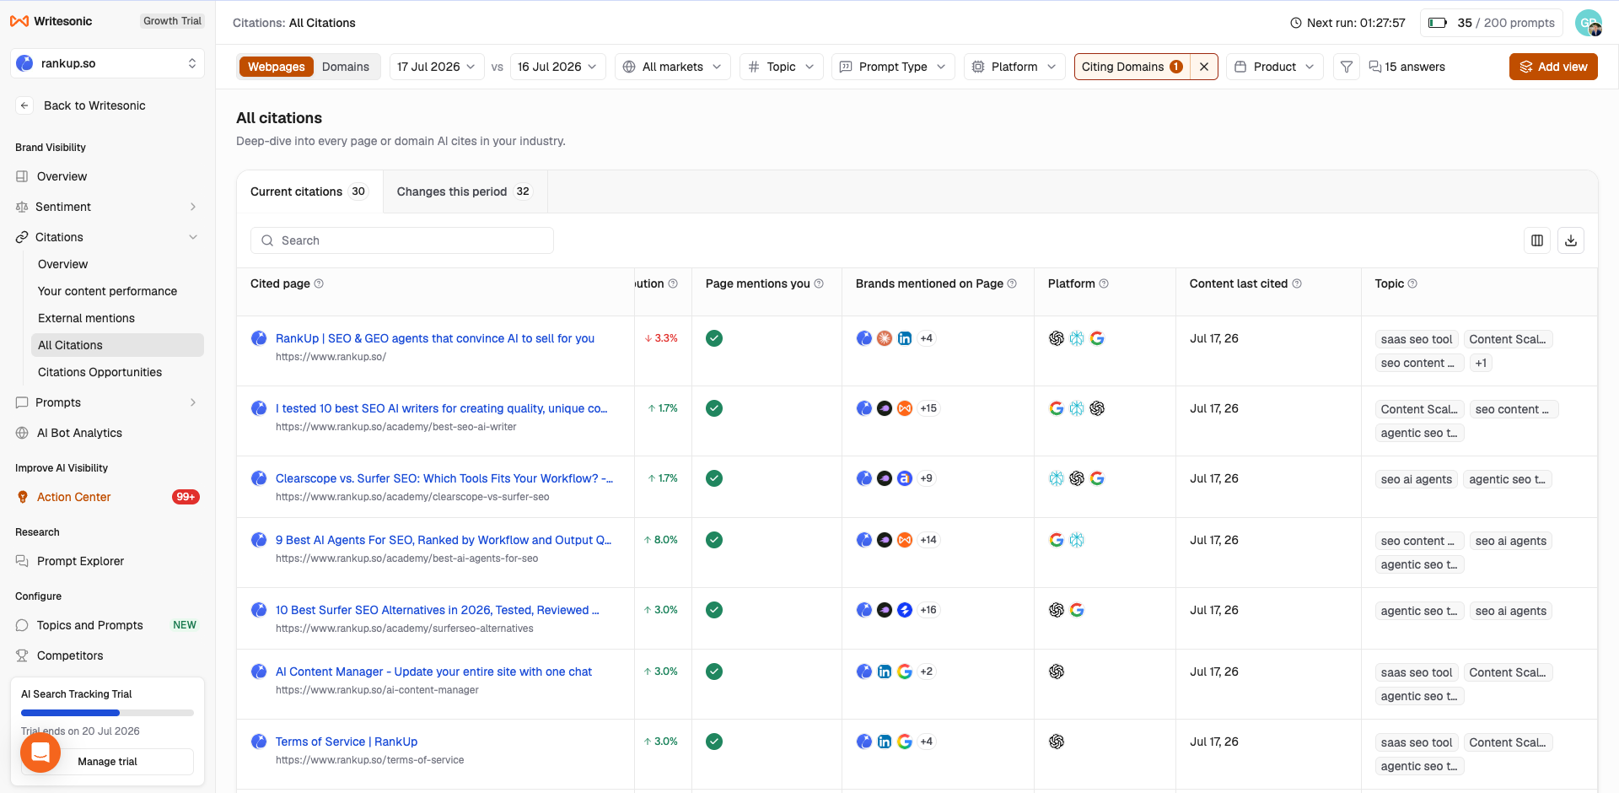The image size is (1619, 793).
Task: Click the Competitors trophy icon
Action: [22, 655]
